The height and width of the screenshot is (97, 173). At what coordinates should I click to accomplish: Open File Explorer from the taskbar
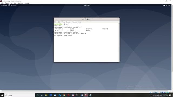pos(46,95)
